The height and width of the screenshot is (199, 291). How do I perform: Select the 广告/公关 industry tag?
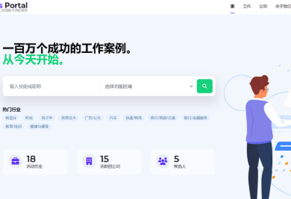coord(92,118)
